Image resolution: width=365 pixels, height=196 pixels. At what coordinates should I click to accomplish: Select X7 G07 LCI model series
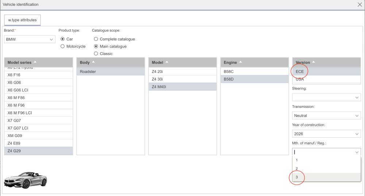tap(38, 128)
